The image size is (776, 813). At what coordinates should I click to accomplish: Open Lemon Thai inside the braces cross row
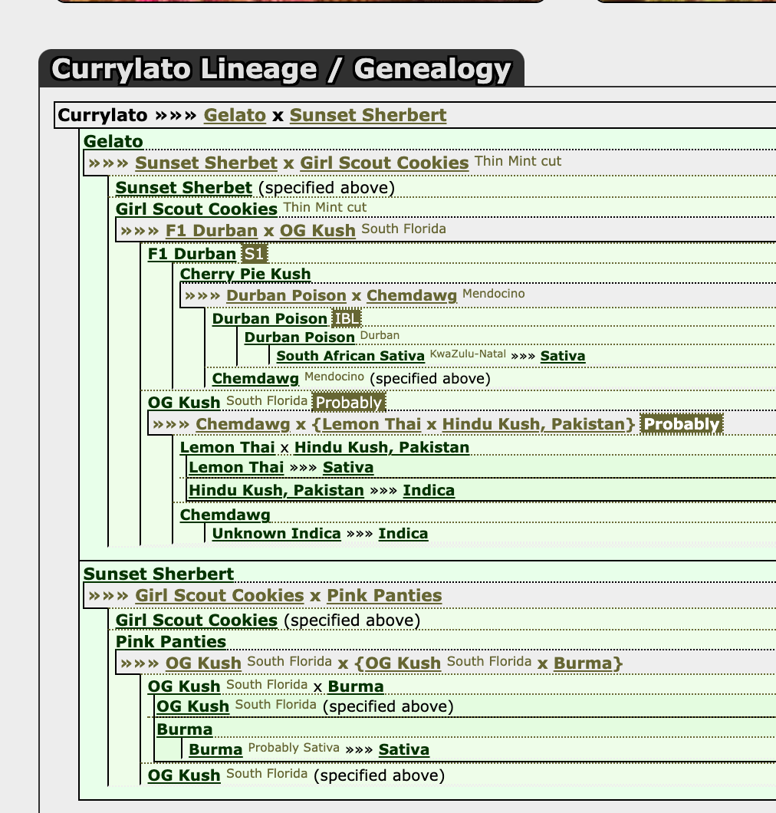click(371, 424)
